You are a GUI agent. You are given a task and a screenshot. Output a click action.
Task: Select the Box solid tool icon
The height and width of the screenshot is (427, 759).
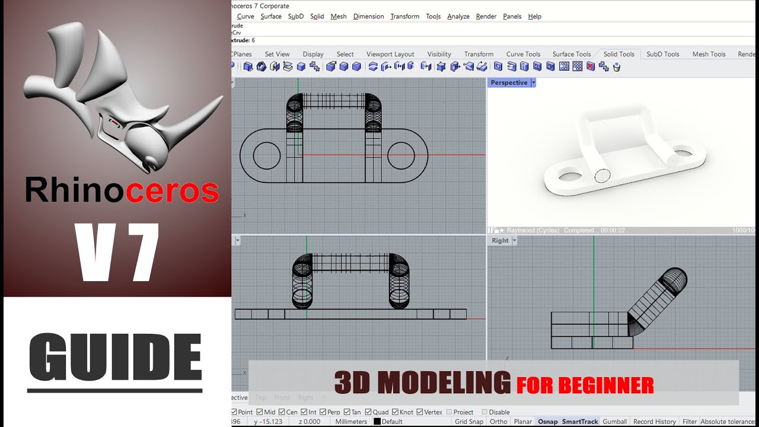tap(302, 66)
